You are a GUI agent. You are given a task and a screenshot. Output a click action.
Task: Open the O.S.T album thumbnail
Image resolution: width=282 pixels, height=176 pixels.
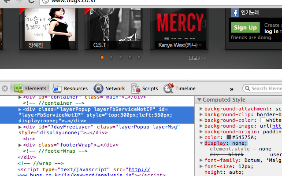(114, 29)
